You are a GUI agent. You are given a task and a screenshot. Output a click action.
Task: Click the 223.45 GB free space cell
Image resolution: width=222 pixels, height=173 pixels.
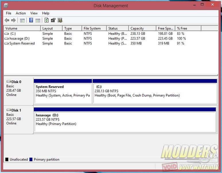click(x=165, y=39)
